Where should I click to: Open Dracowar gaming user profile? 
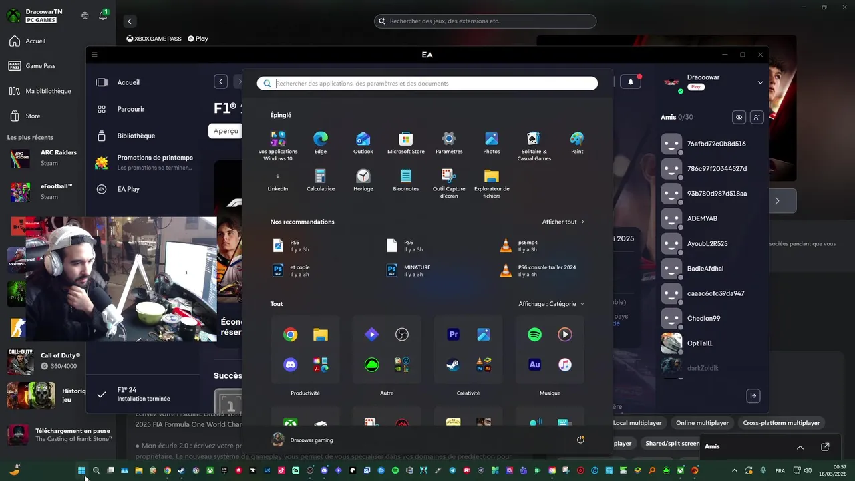pyautogui.click(x=302, y=440)
